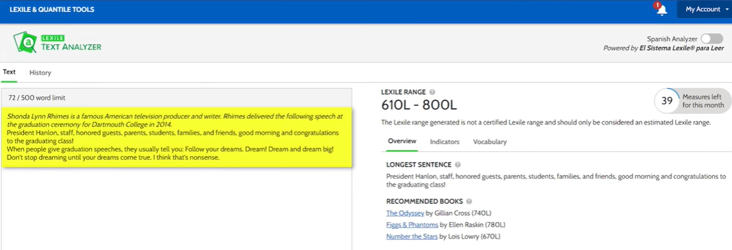Image resolution: width=732 pixels, height=250 pixels.
Task: Click the Lexile Text Analyzer logo
Action: [57, 42]
